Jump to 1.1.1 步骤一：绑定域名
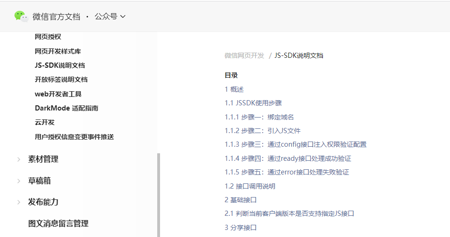Image resolution: width=450 pixels, height=237 pixels. (x=259, y=117)
